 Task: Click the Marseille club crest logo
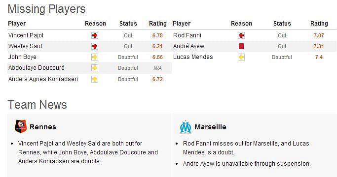(186, 127)
